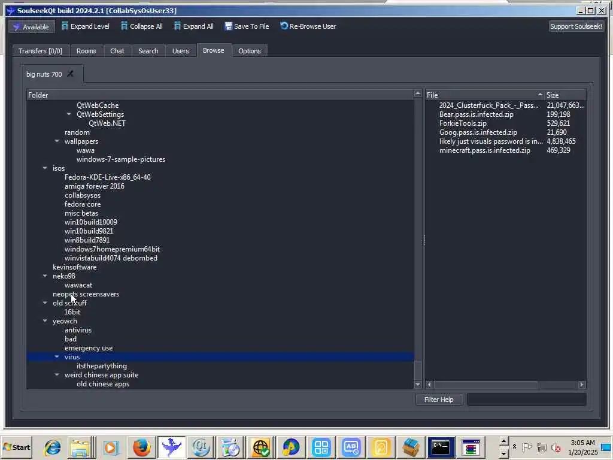The image size is (613, 460).
Task: Go to the Search tab
Action: point(148,51)
